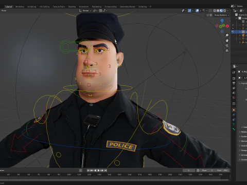Toggle the camera view button
247x185 pixels.
tap(227, 46)
